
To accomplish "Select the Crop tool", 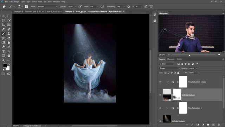I will pyautogui.click(x=3, y=25).
